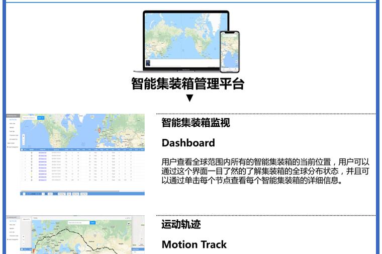Click the smartphone map mockup

click(x=230, y=53)
